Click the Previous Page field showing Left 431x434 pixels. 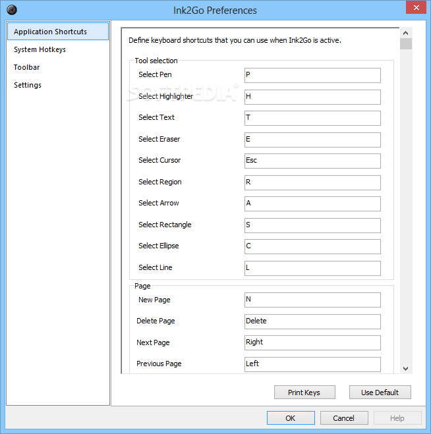click(312, 365)
